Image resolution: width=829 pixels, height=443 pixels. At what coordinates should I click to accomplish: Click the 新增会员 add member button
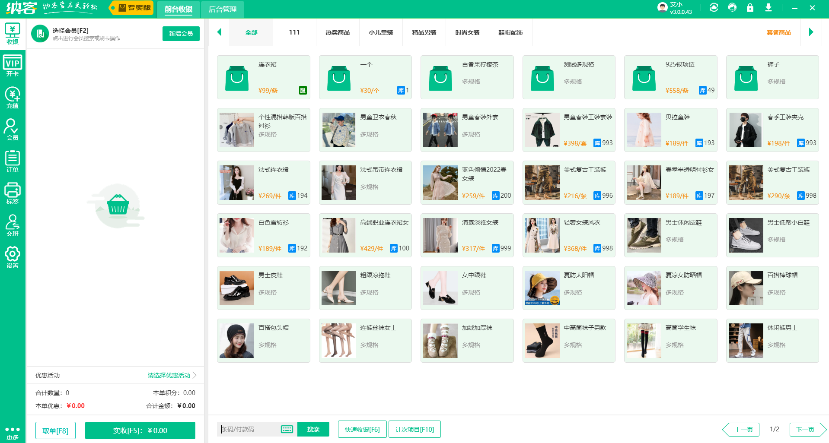point(181,33)
